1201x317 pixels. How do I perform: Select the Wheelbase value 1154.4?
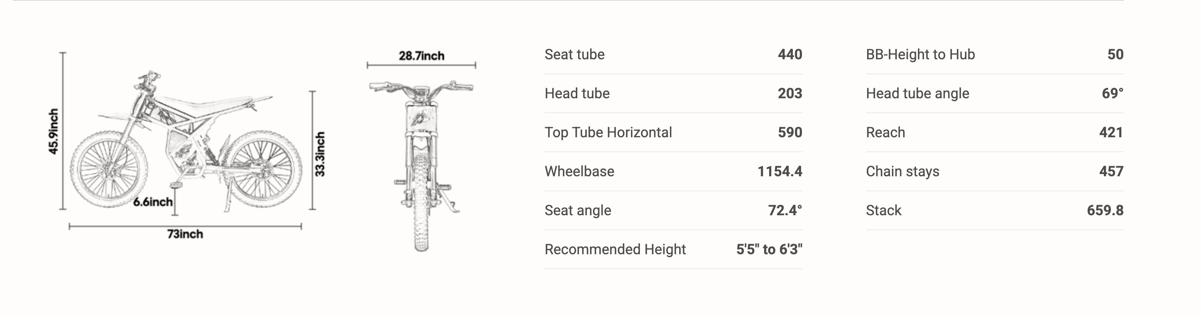click(x=780, y=171)
